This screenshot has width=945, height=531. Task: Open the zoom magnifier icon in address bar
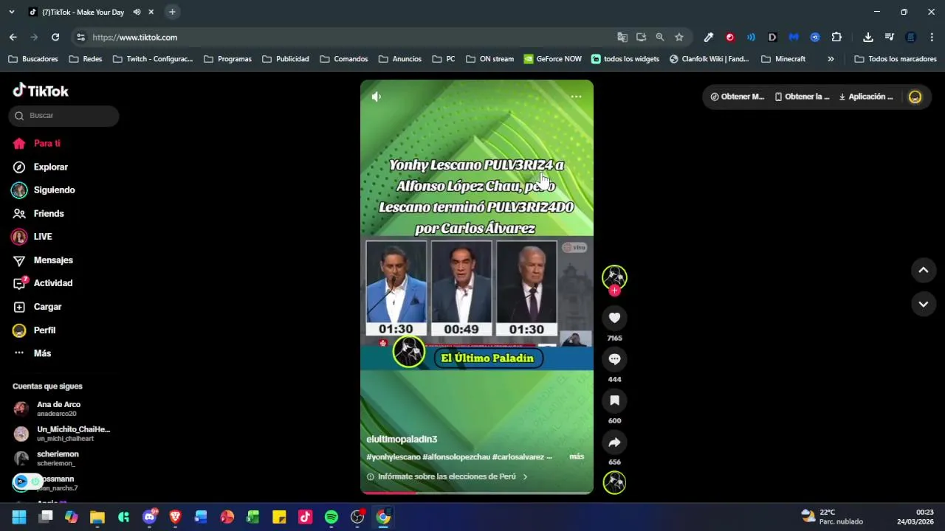click(660, 37)
